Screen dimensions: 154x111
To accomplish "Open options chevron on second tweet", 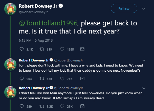I will click(144, 60).
